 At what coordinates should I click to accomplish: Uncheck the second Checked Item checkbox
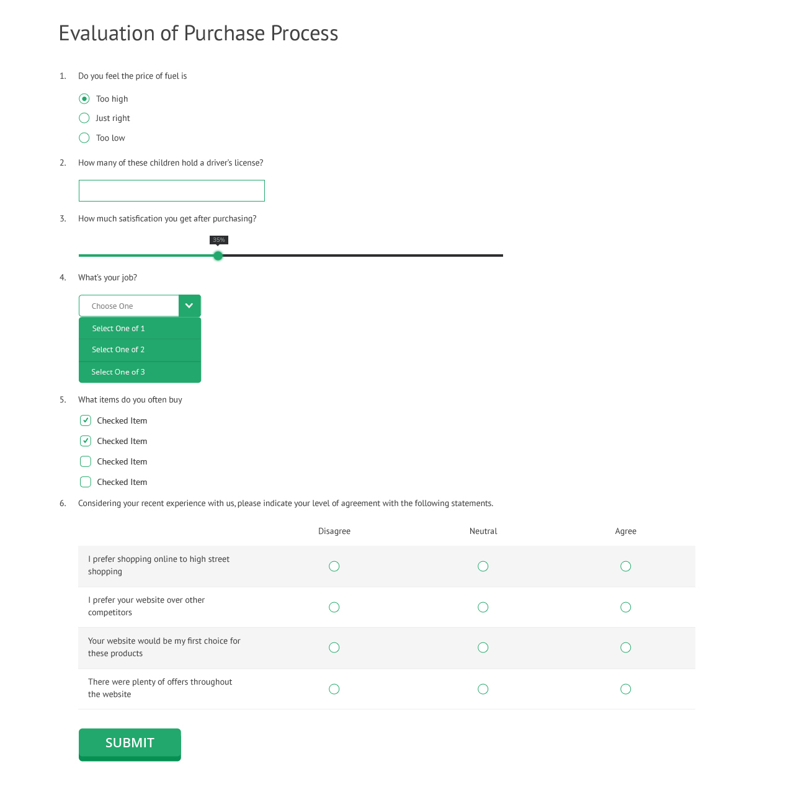pyautogui.click(x=86, y=441)
